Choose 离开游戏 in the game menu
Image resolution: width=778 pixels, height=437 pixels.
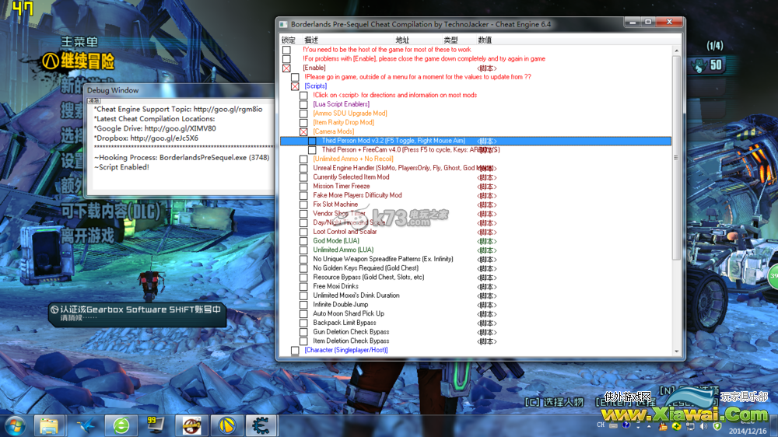coord(87,236)
